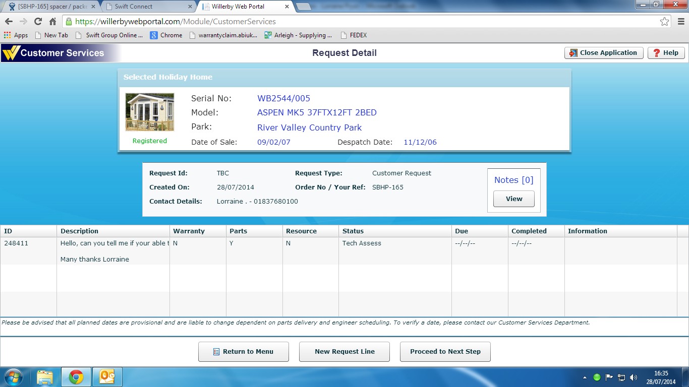The height and width of the screenshot is (387, 689).
Task: Reload the Willerby Web Portal page
Action: (x=38, y=22)
